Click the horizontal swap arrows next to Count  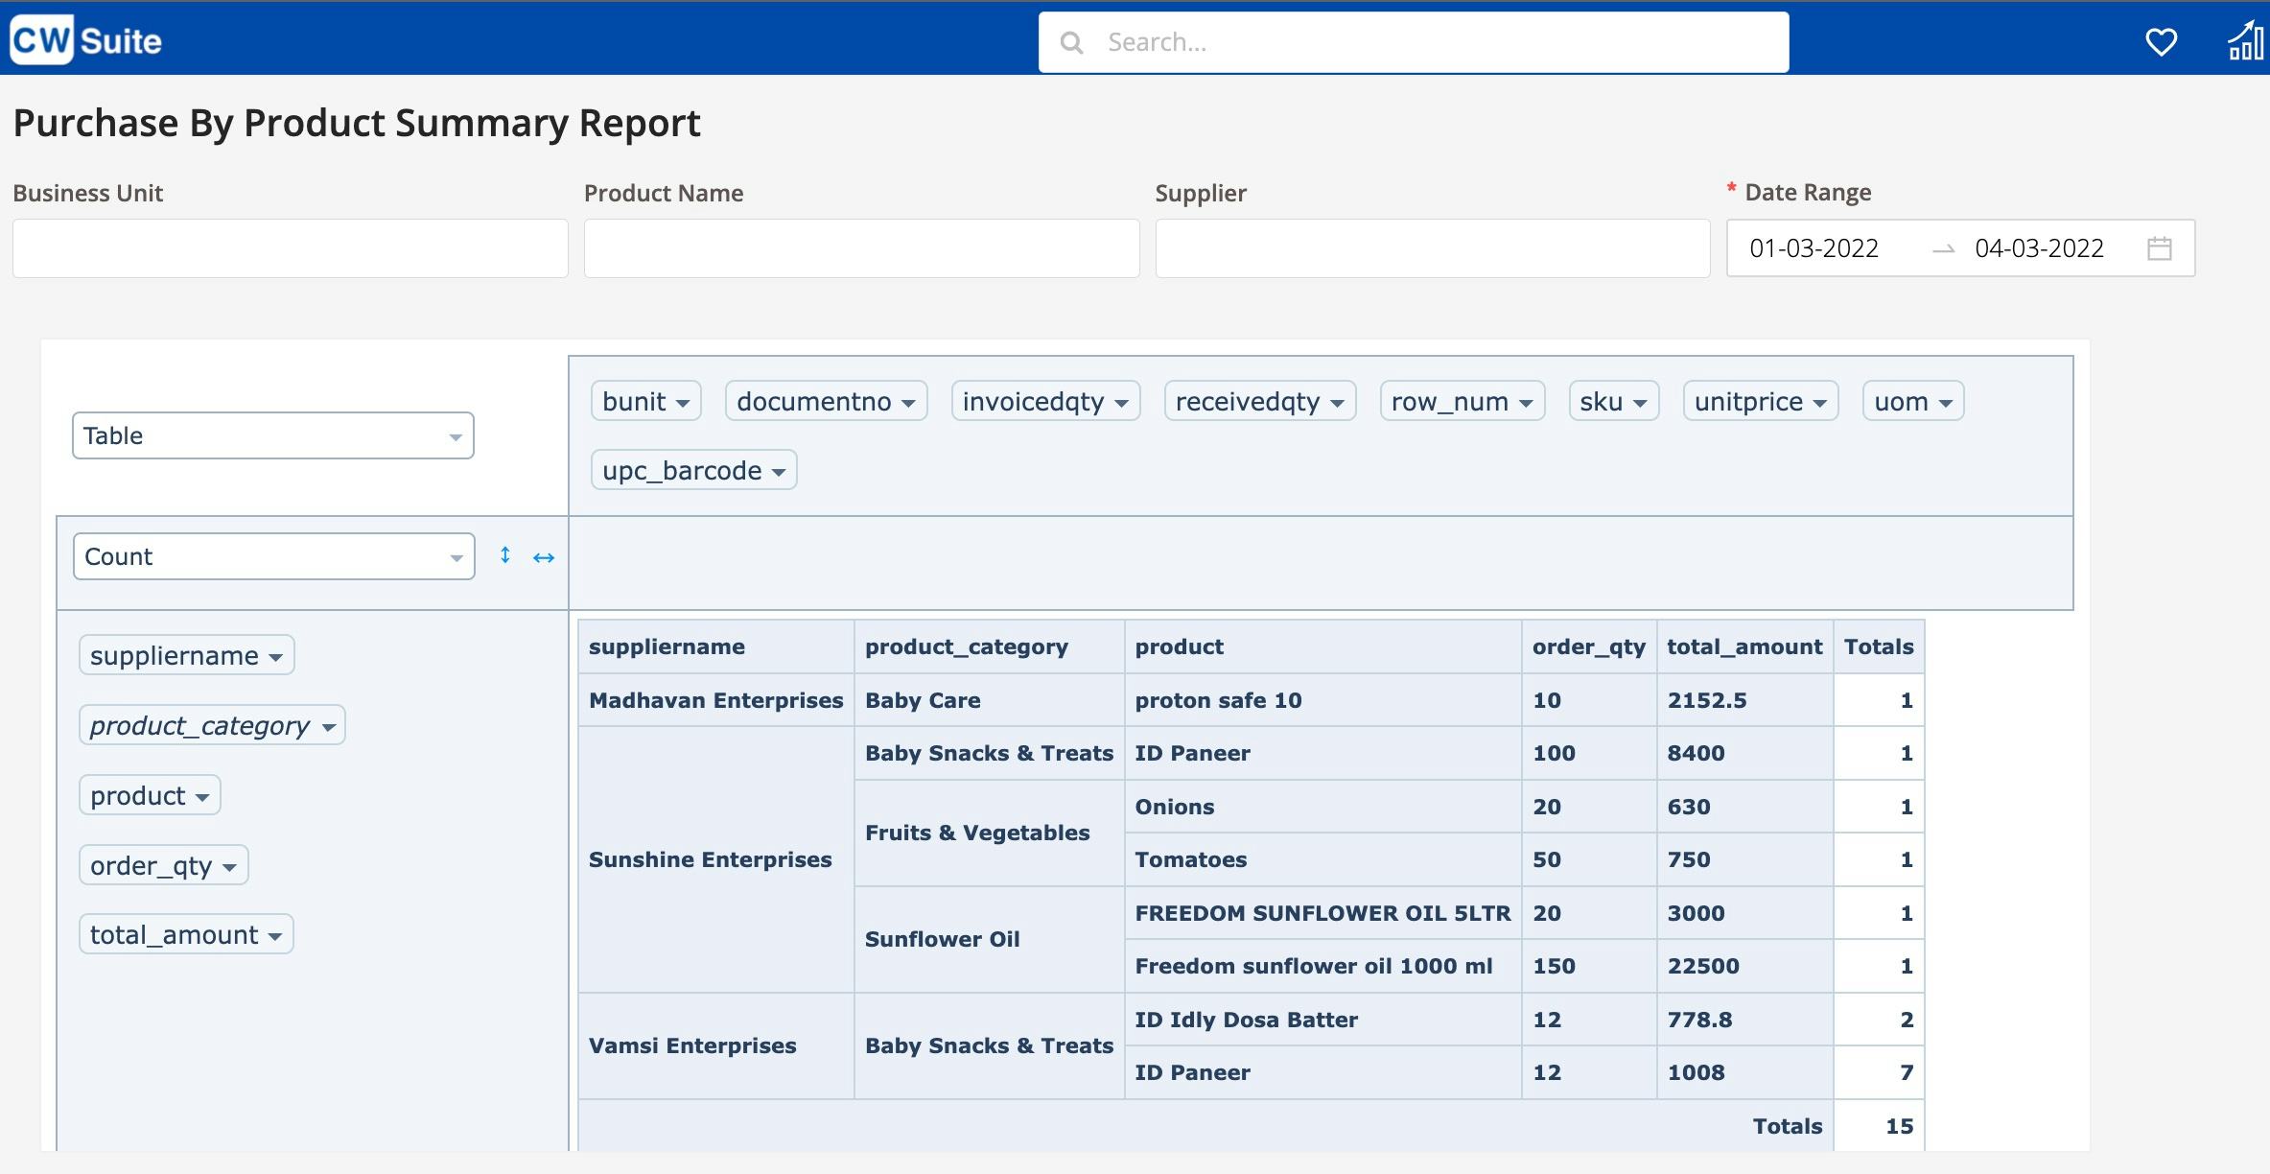point(543,556)
